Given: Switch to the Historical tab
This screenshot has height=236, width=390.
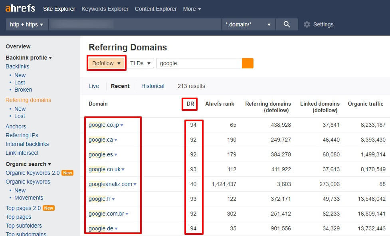Looking at the screenshot, I should tap(153, 86).
